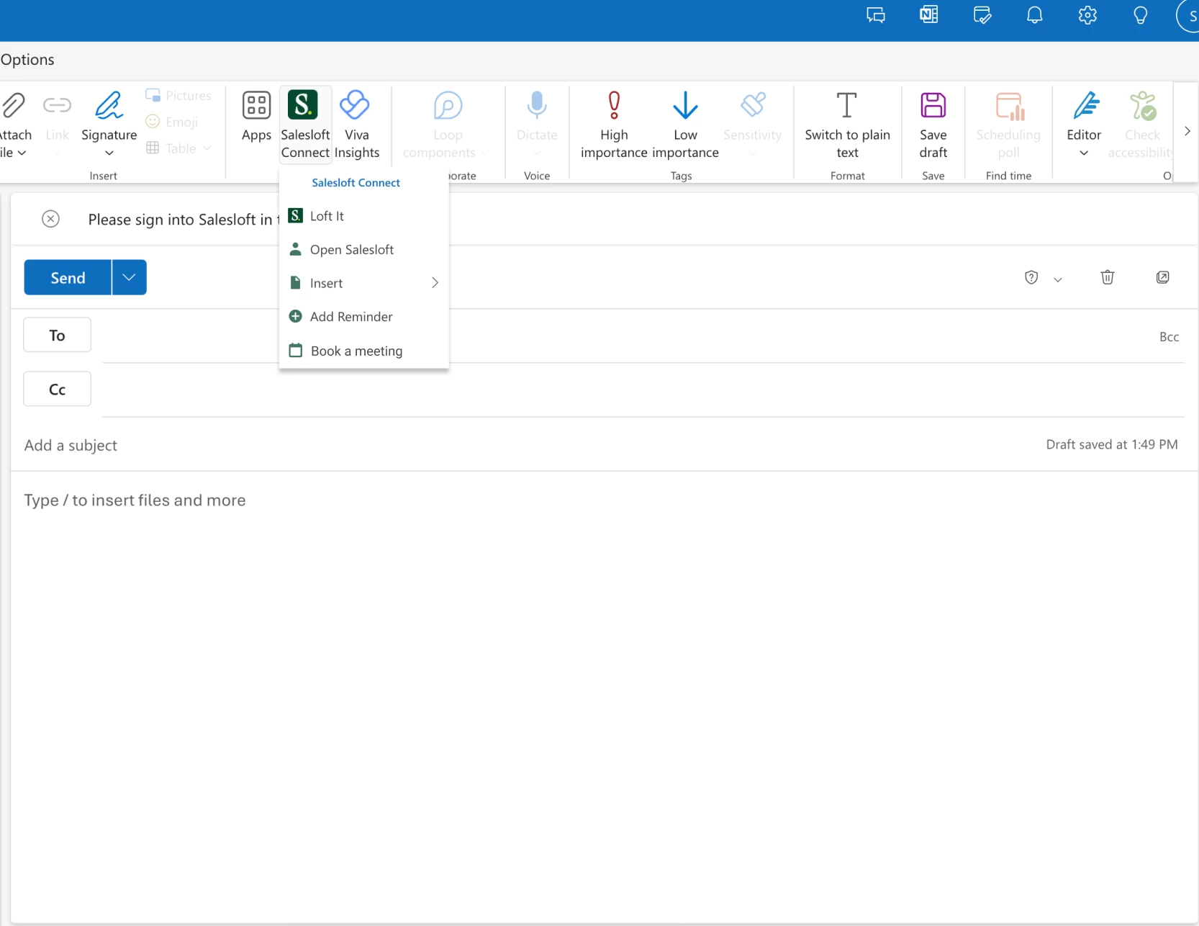Show more ribbon commands with right chevron

1187,131
